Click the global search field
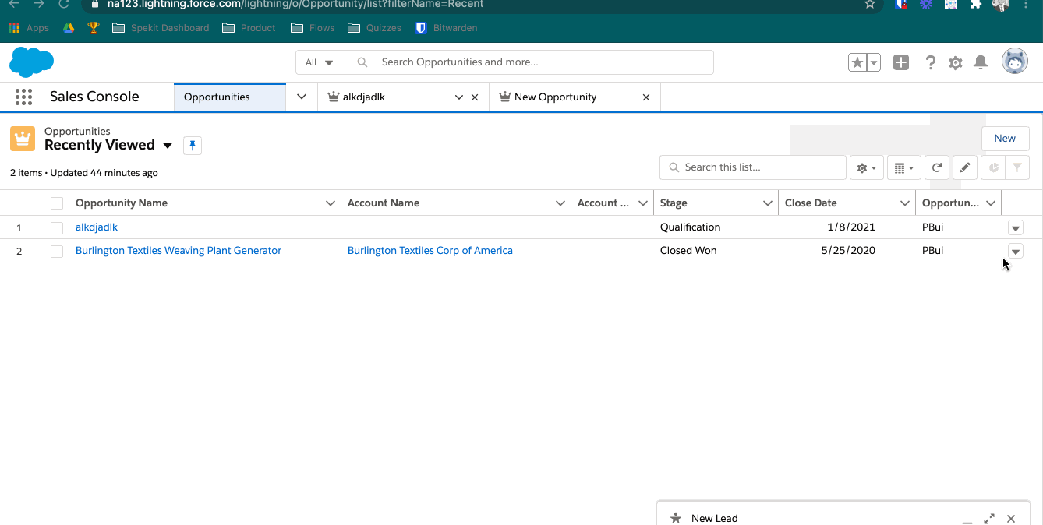The image size is (1043, 525). click(x=528, y=62)
